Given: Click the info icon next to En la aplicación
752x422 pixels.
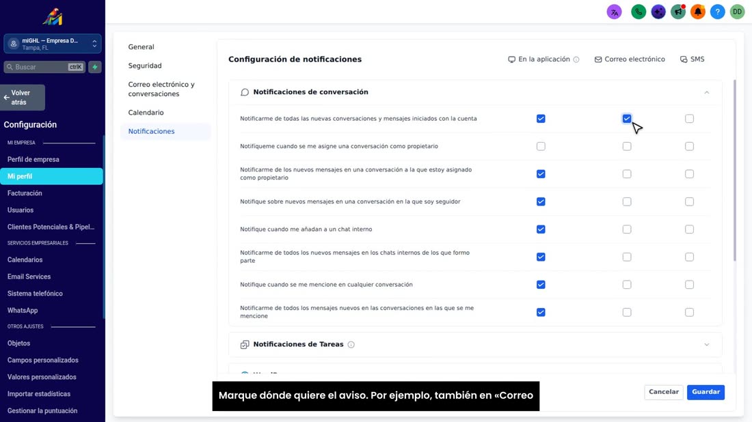Looking at the screenshot, I should click(576, 59).
